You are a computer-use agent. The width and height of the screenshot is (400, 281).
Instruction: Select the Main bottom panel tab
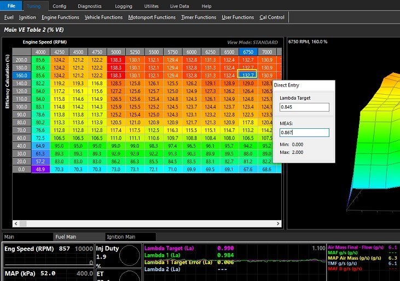tap(10, 237)
